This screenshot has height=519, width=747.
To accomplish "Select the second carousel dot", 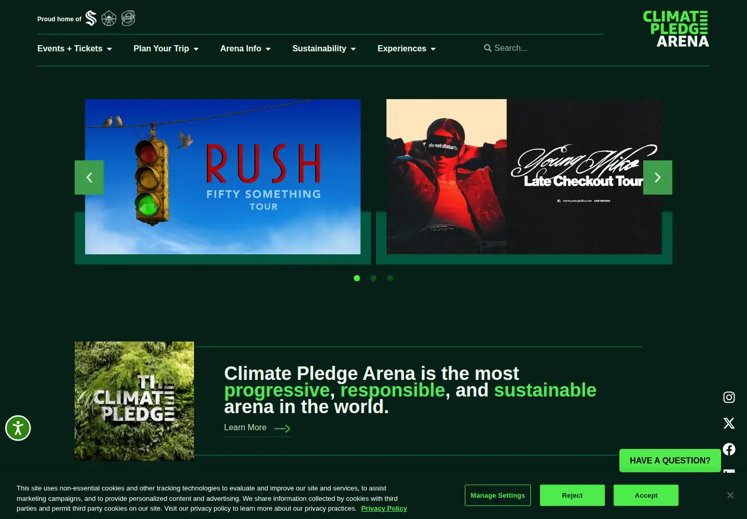I will pyautogui.click(x=374, y=278).
